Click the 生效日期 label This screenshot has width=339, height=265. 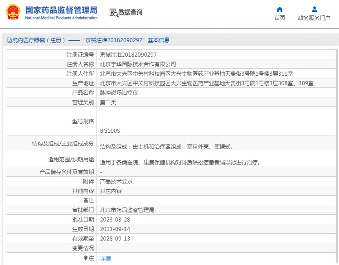coord(83,229)
